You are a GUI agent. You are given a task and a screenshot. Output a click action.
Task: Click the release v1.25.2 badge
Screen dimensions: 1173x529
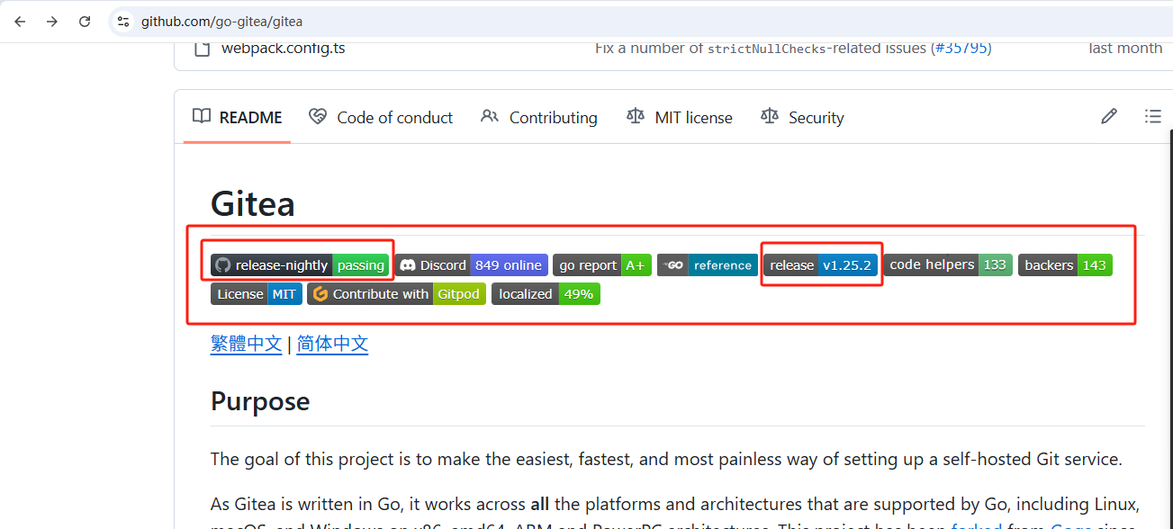(820, 265)
